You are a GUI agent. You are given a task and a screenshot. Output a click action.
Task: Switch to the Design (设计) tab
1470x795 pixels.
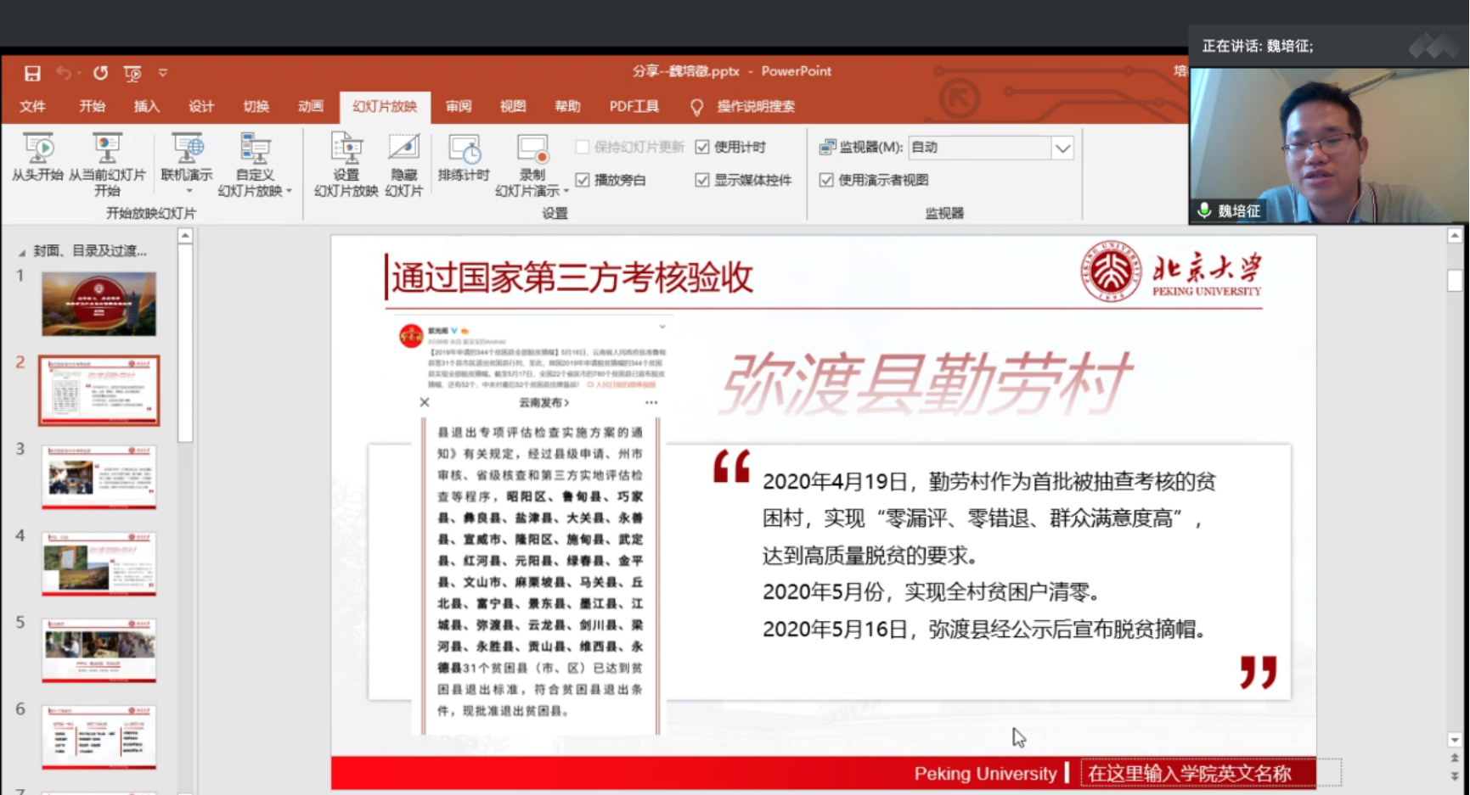tap(201, 106)
